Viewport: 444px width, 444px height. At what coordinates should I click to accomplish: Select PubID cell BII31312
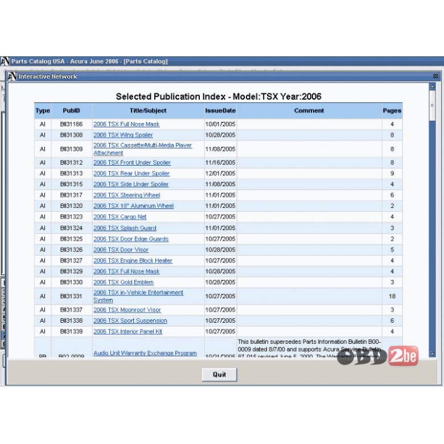pyautogui.click(x=71, y=163)
